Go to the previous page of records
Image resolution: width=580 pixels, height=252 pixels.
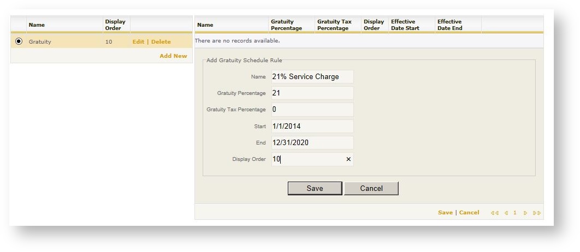click(506, 213)
